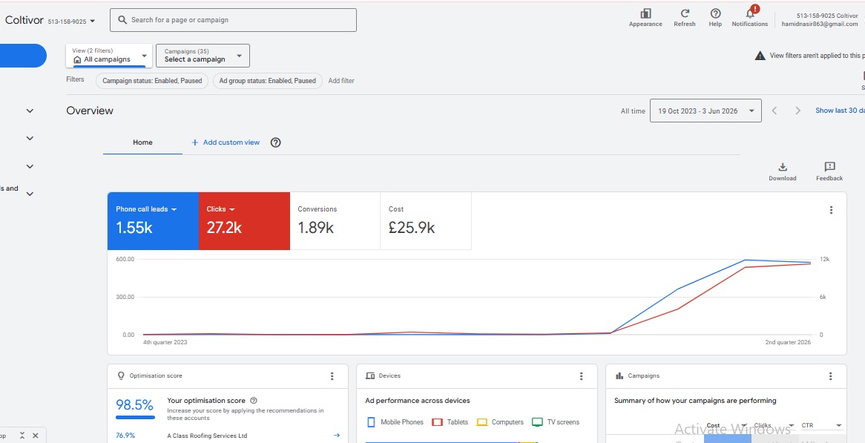
Task: Expand the date range dropdown
Action: (706, 111)
